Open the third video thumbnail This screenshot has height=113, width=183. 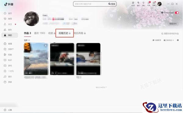pyautogui.click(x=88, y=59)
